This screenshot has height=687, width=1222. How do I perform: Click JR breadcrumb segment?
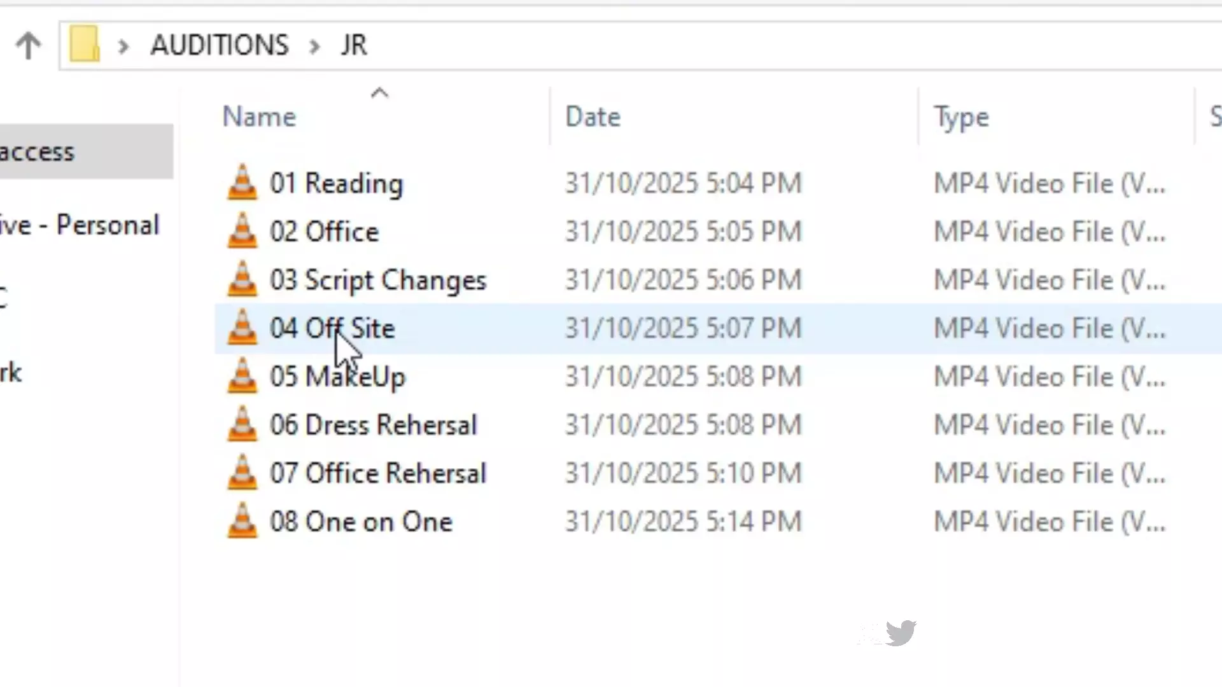click(354, 45)
